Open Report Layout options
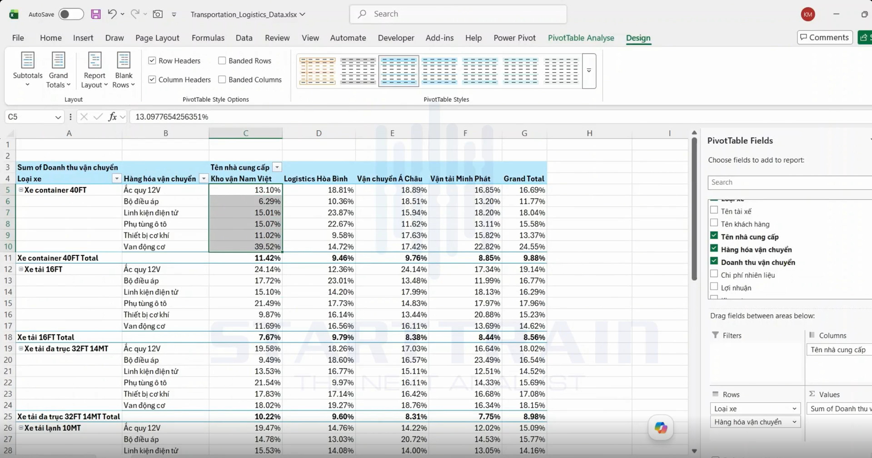This screenshot has width=872, height=458. (x=95, y=70)
